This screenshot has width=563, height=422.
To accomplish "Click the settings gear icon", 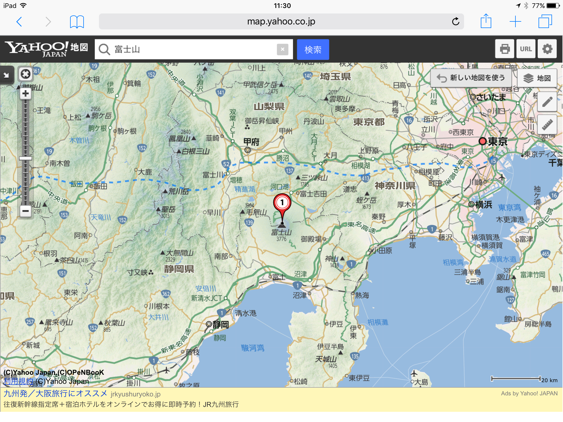I will [548, 49].
